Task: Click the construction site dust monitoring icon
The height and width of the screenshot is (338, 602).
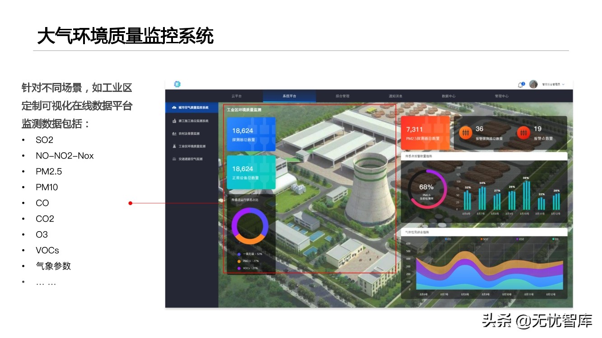Action: 174,121
